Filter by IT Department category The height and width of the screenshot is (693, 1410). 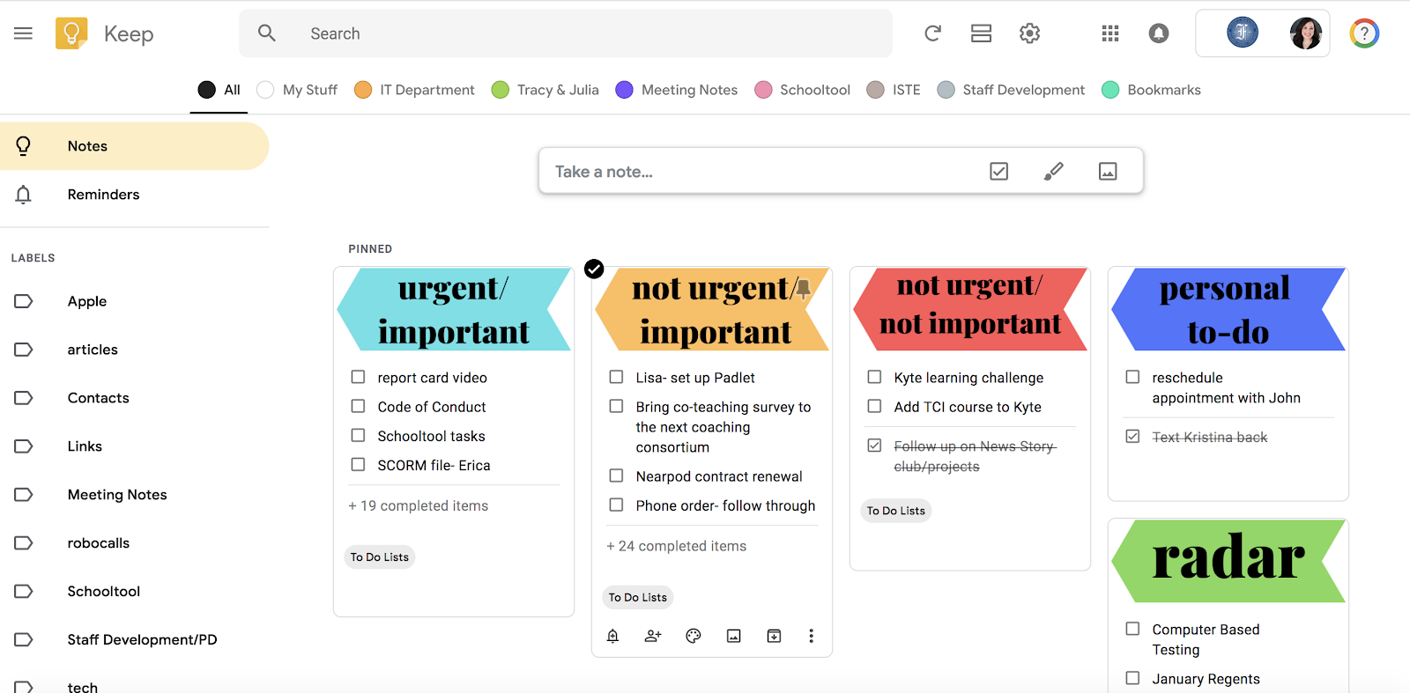pos(414,90)
